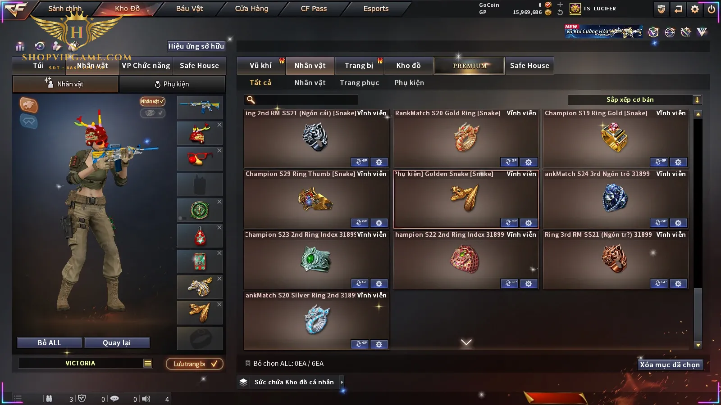Image resolution: width=721 pixels, height=405 pixels.
Task: Click GP repair icon on RankMatch S20 Gold Ring
Action: 509,162
